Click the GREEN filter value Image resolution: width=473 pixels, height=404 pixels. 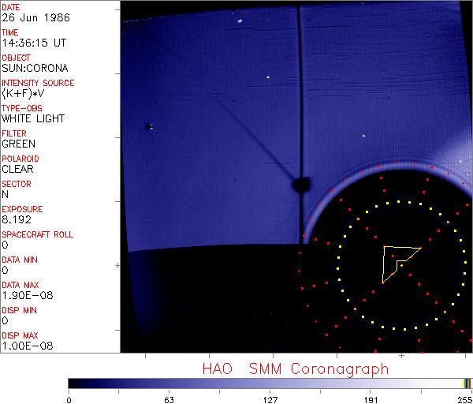click(x=19, y=144)
